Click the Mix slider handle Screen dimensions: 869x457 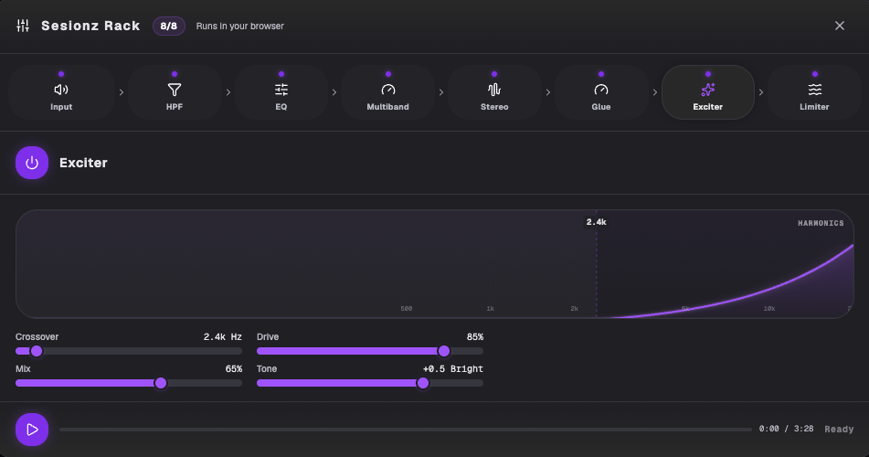coord(161,383)
